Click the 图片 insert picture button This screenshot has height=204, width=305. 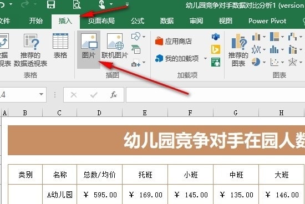89,49
